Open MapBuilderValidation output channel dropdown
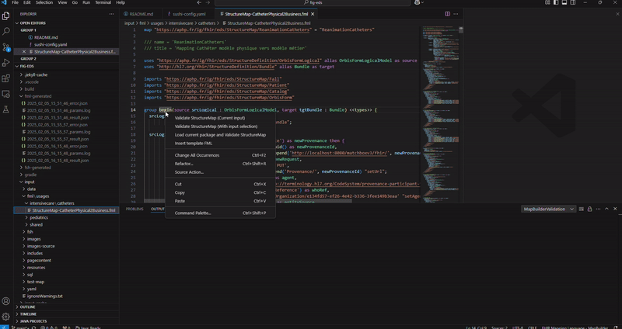The image size is (622, 329). click(548, 209)
